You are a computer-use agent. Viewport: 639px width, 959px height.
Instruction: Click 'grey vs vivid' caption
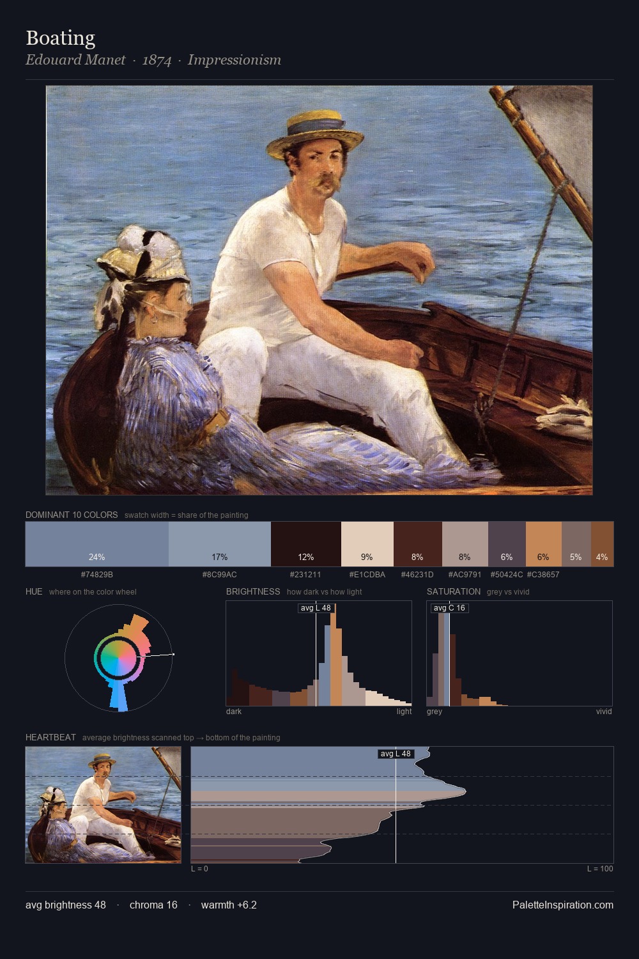point(508,592)
